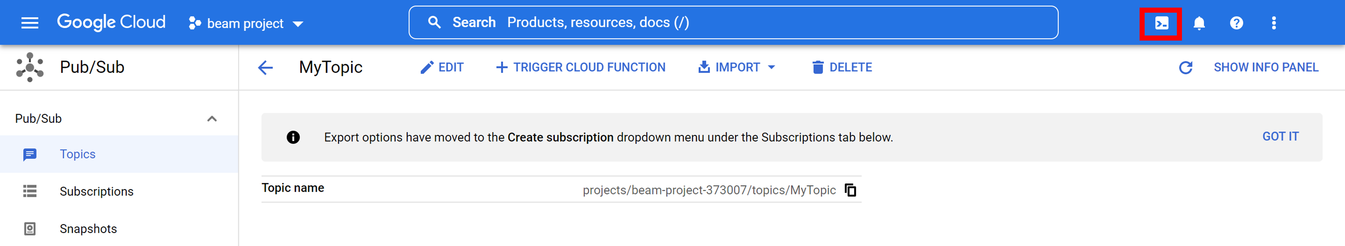Focus the search products and resources field
This screenshot has width=1345, height=246.
pos(733,22)
